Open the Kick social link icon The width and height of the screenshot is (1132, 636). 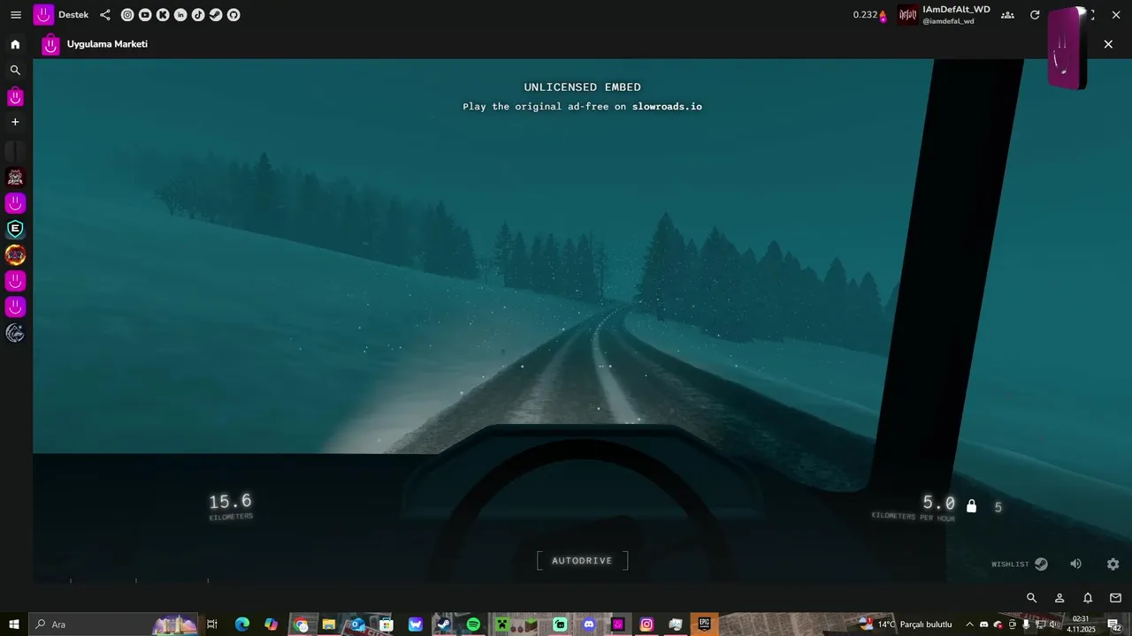tap(163, 15)
